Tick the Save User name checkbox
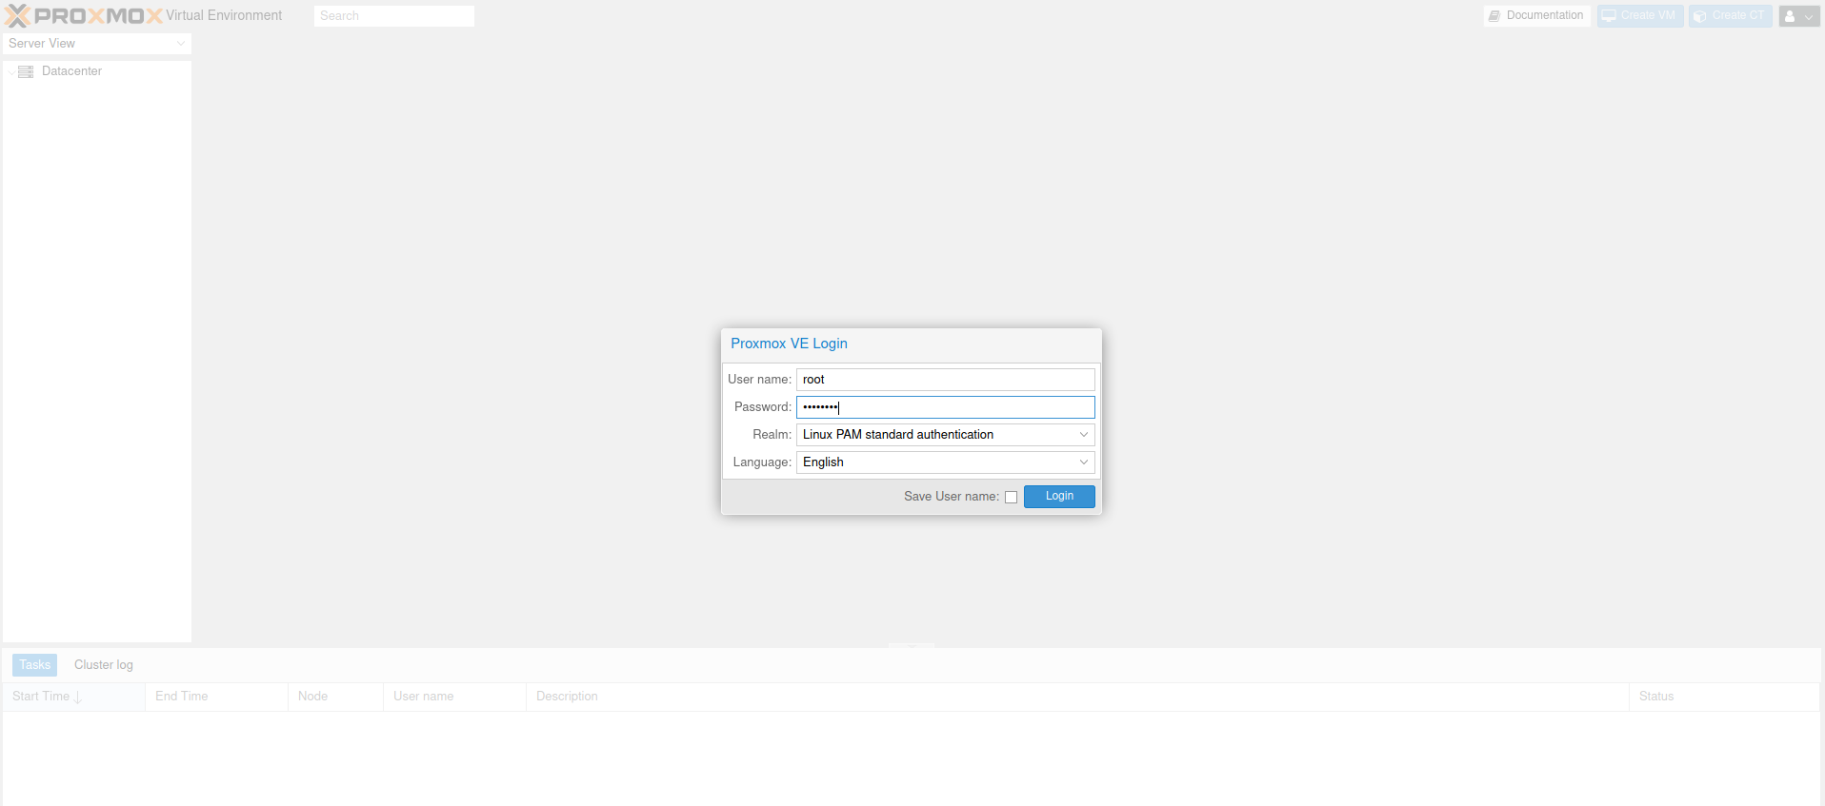Screen dimensions: 1825x806 [x=1011, y=497]
